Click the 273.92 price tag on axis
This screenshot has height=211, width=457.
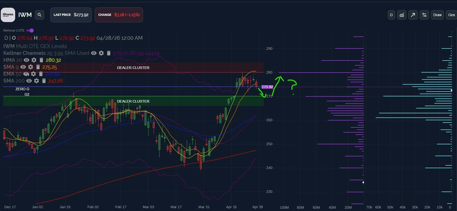pyautogui.click(x=267, y=87)
